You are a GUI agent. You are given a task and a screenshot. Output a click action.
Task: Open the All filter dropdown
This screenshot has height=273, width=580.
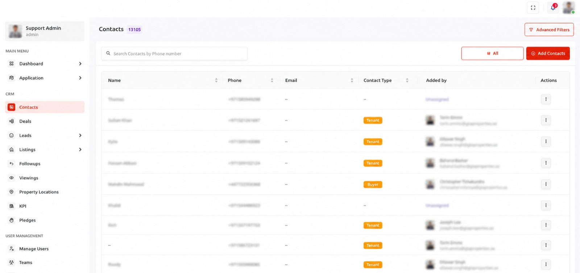click(x=492, y=53)
